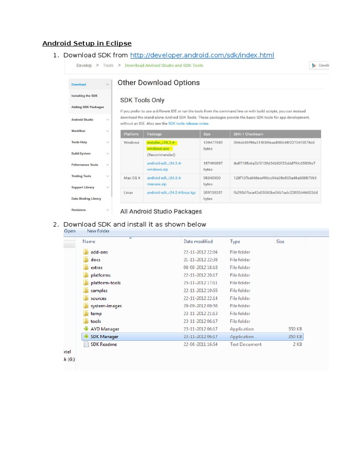The height and width of the screenshot is (467, 350).
Task: Expand the Revisions sidebar section
Action: pyautogui.click(x=108, y=210)
